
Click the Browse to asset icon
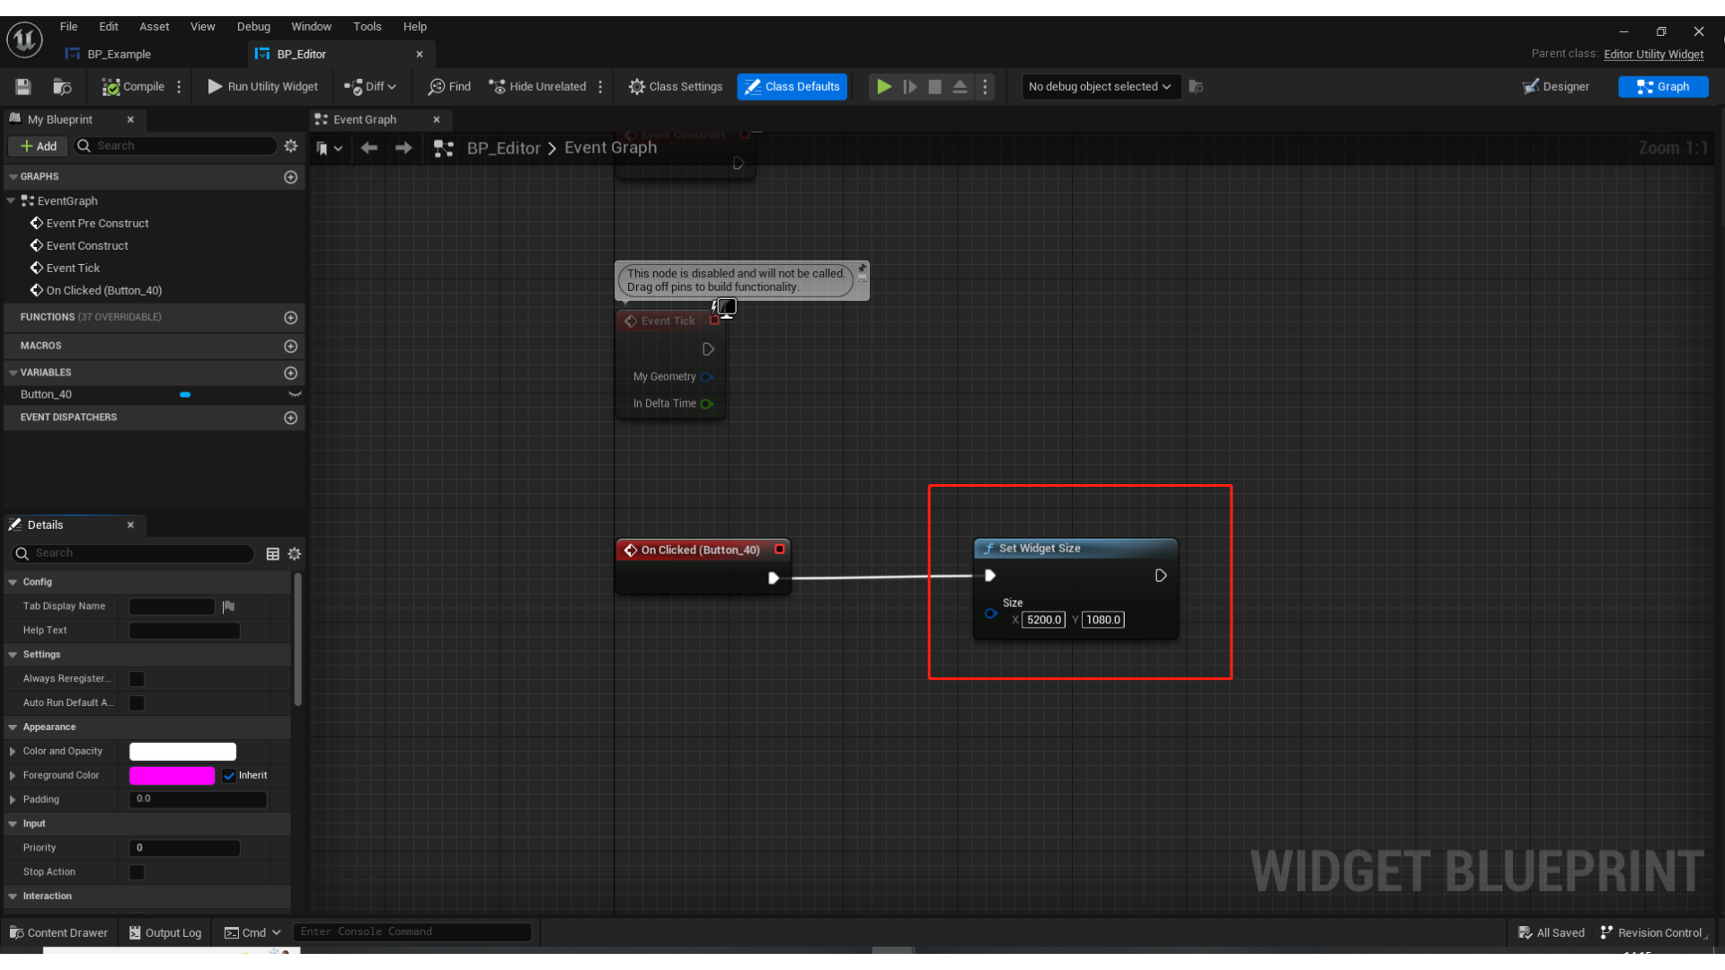click(62, 86)
